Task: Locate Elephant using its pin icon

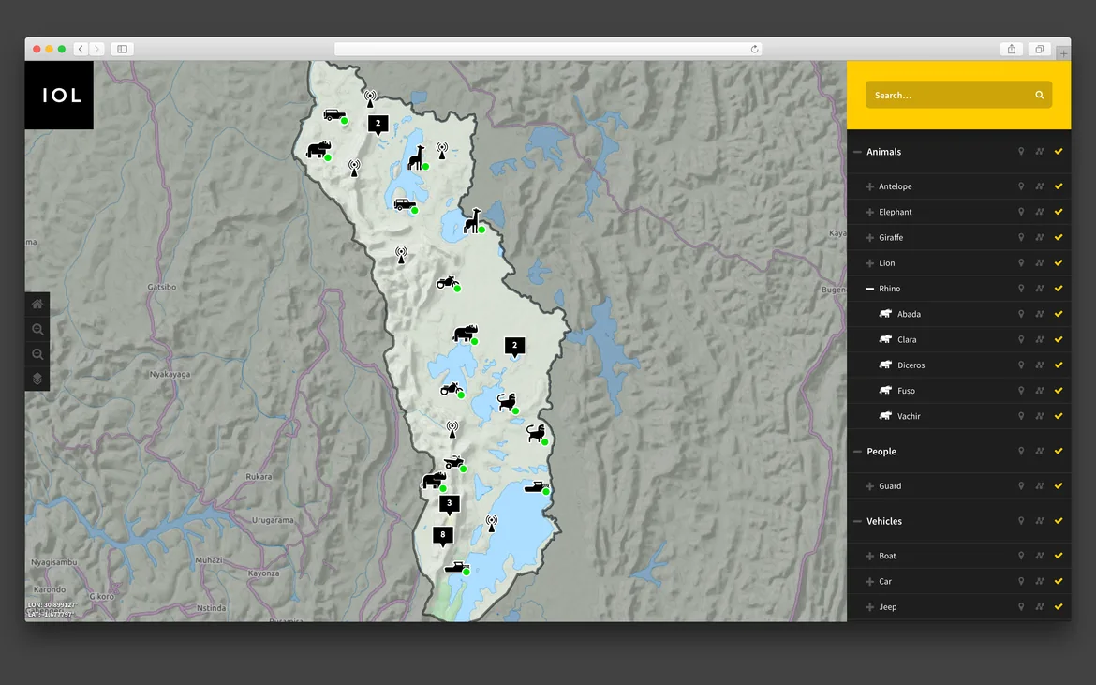Action: (1020, 212)
